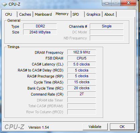Click the greyed NB Frequency label
140x133 pixels.
pyautogui.click(x=75, y=38)
